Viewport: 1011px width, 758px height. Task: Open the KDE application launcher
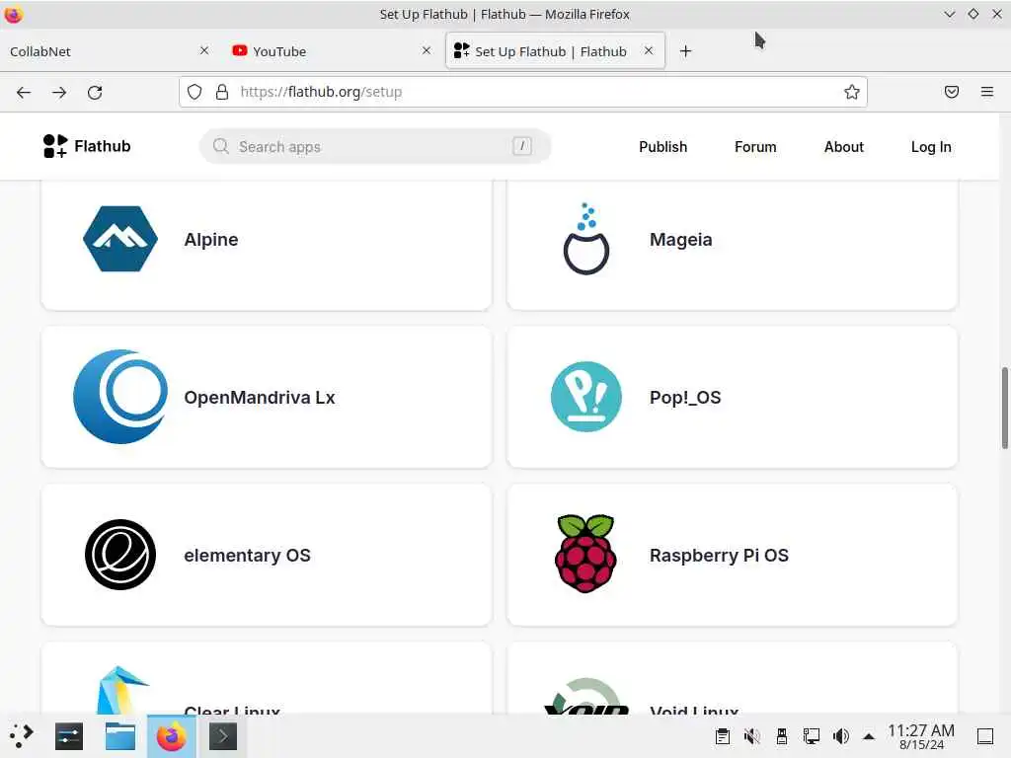click(x=22, y=736)
